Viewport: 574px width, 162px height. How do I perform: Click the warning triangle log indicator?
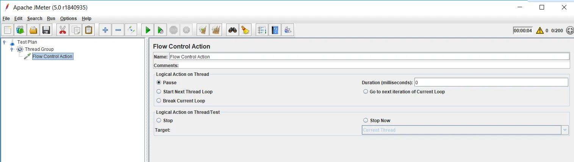(x=540, y=30)
